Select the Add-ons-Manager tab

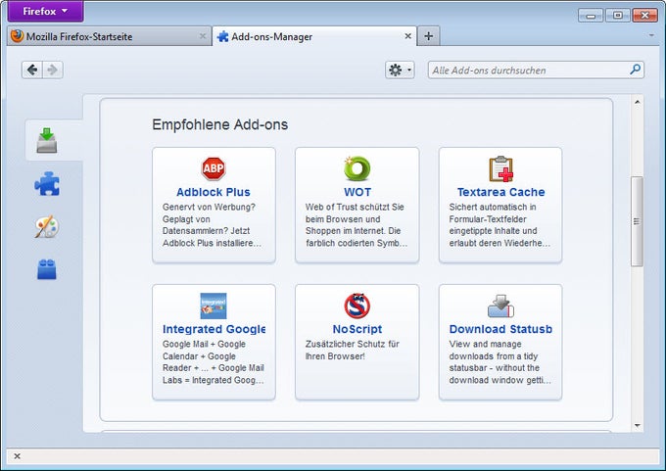pyautogui.click(x=314, y=36)
